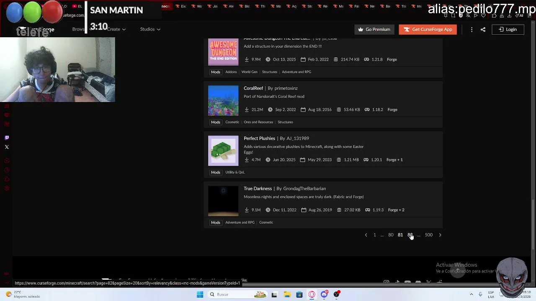Open the Perfect Plushies mod title

[259, 138]
